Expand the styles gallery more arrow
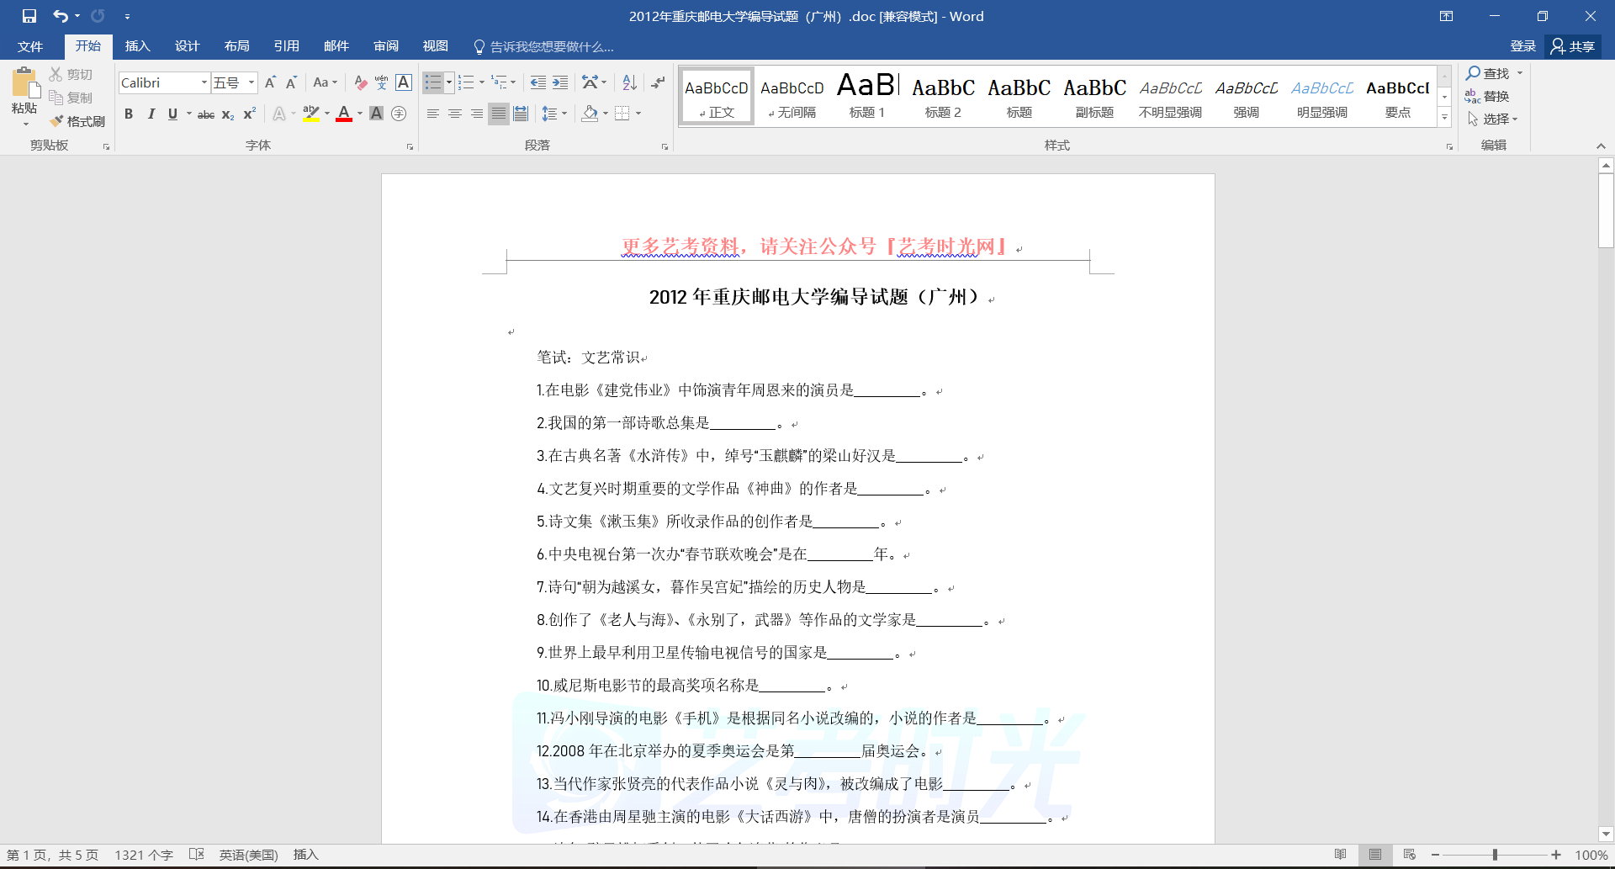Image resolution: width=1615 pixels, height=869 pixels. [1444, 118]
